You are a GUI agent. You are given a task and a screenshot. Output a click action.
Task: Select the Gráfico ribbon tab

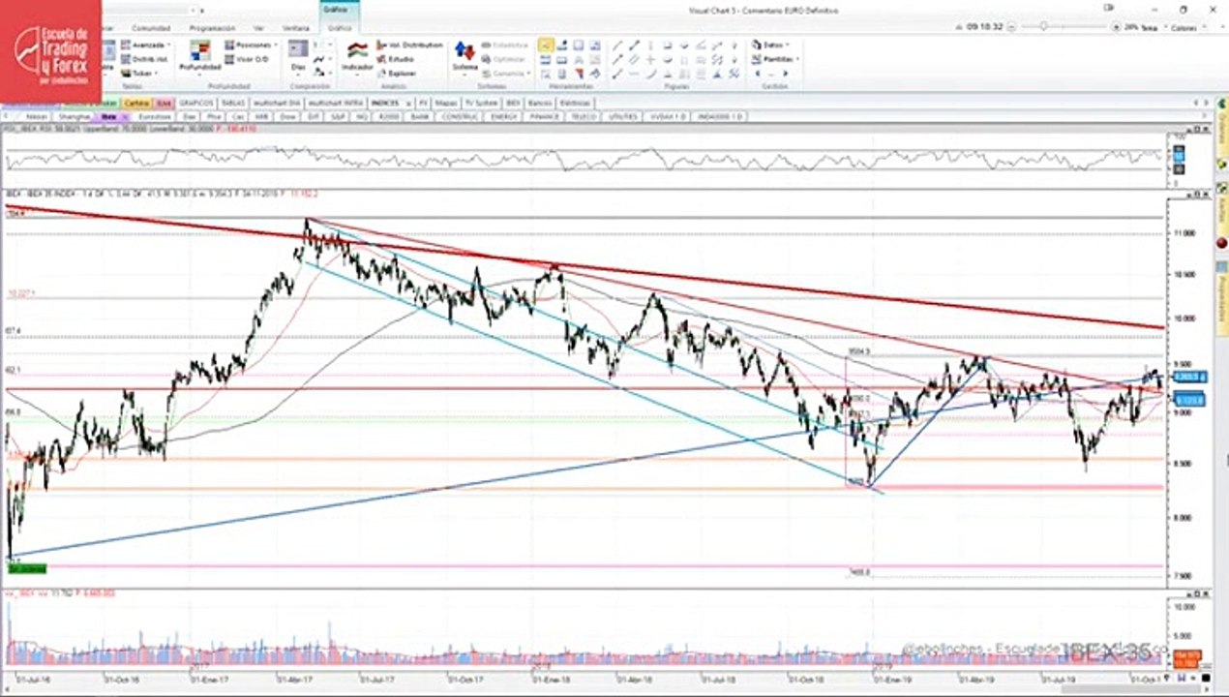tap(340, 28)
